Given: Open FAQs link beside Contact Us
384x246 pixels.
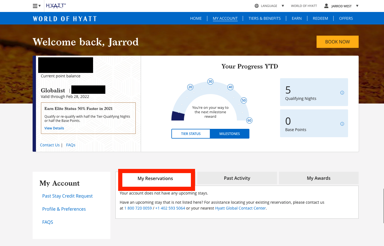Looking at the screenshot, I should 71,145.
